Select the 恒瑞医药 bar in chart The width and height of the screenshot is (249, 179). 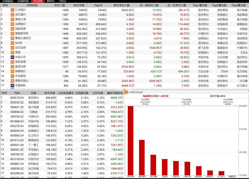click(199, 171)
